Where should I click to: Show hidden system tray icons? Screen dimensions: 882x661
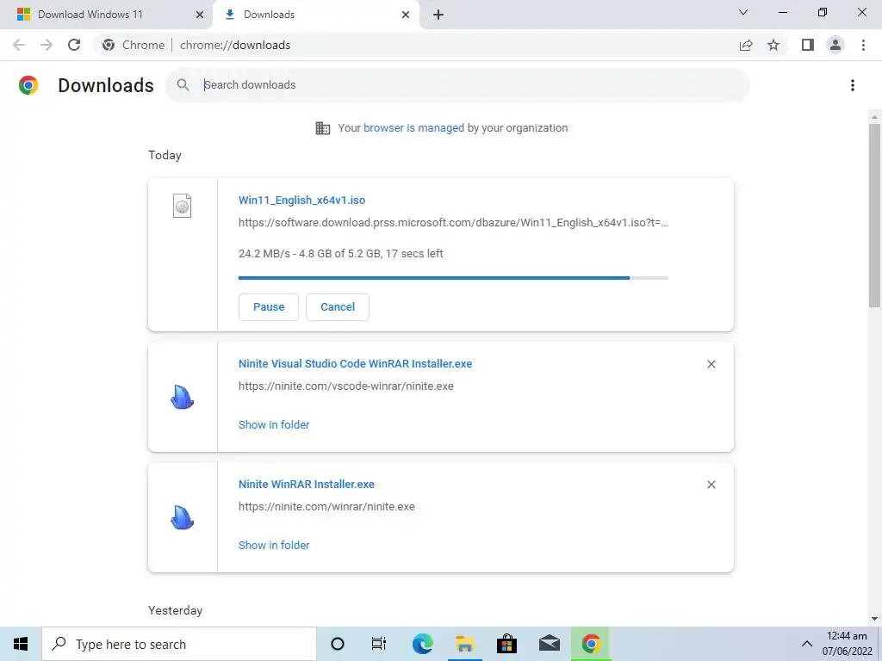tap(806, 644)
